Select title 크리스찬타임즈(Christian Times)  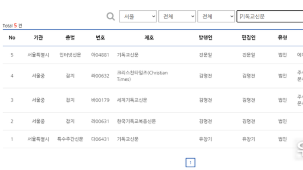coord(142,76)
